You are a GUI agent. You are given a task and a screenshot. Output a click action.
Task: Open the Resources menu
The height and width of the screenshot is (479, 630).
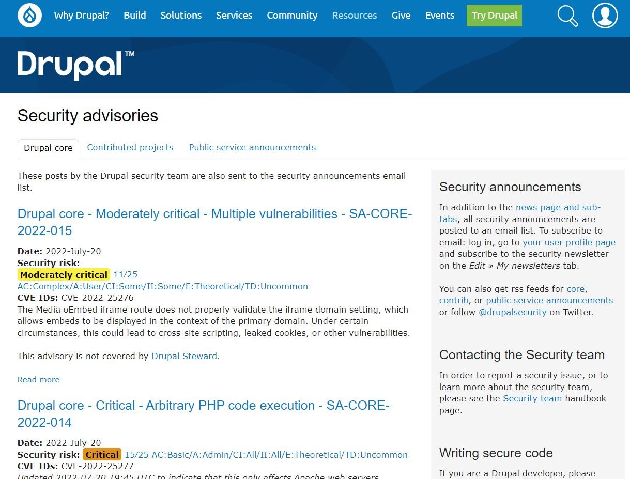coord(355,16)
